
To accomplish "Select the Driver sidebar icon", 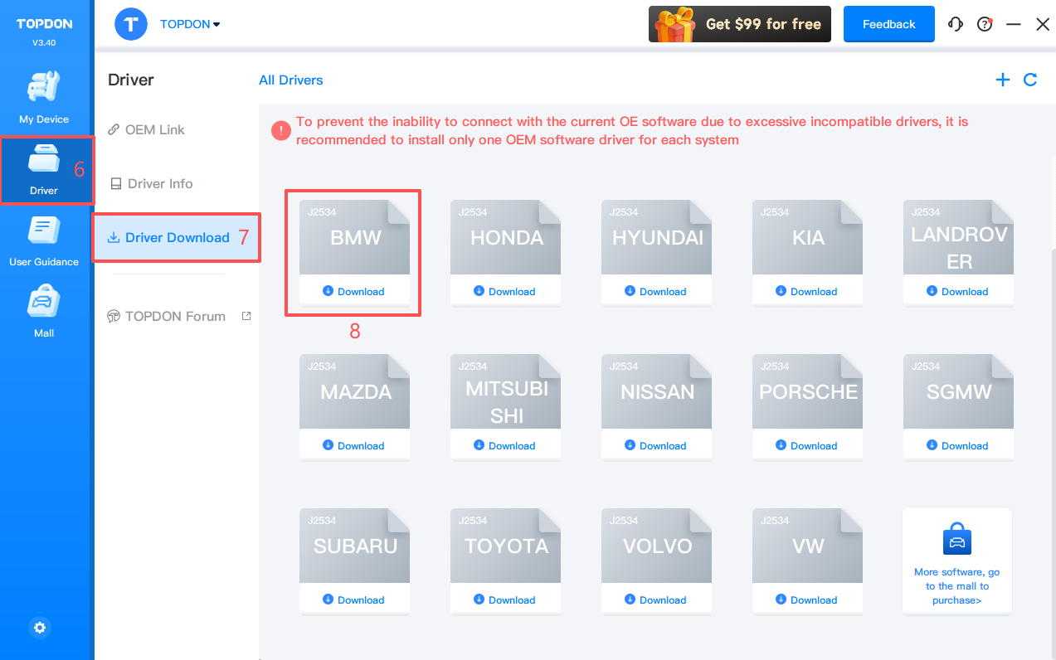I will 44,169.
